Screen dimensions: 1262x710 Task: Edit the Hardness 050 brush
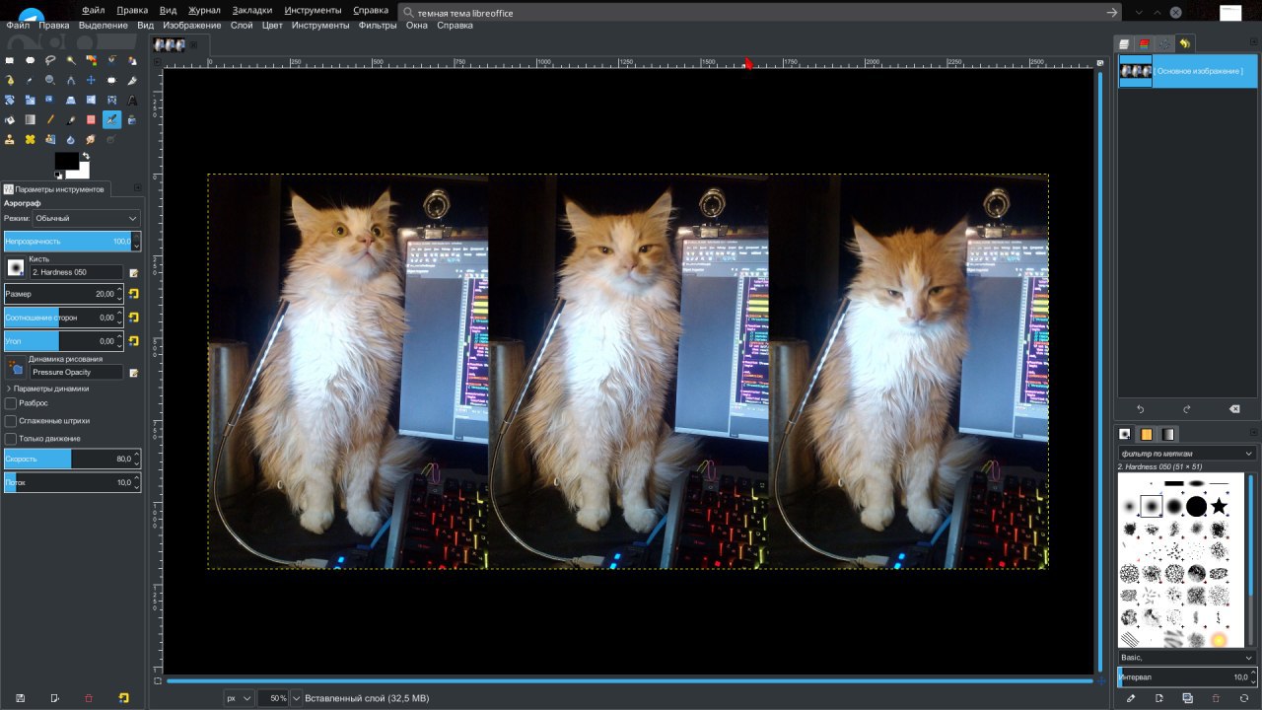133,272
